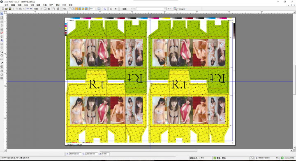Click the save floppy disk icon

tap(10, 9)
